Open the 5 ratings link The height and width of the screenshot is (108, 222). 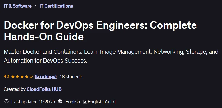46,77
